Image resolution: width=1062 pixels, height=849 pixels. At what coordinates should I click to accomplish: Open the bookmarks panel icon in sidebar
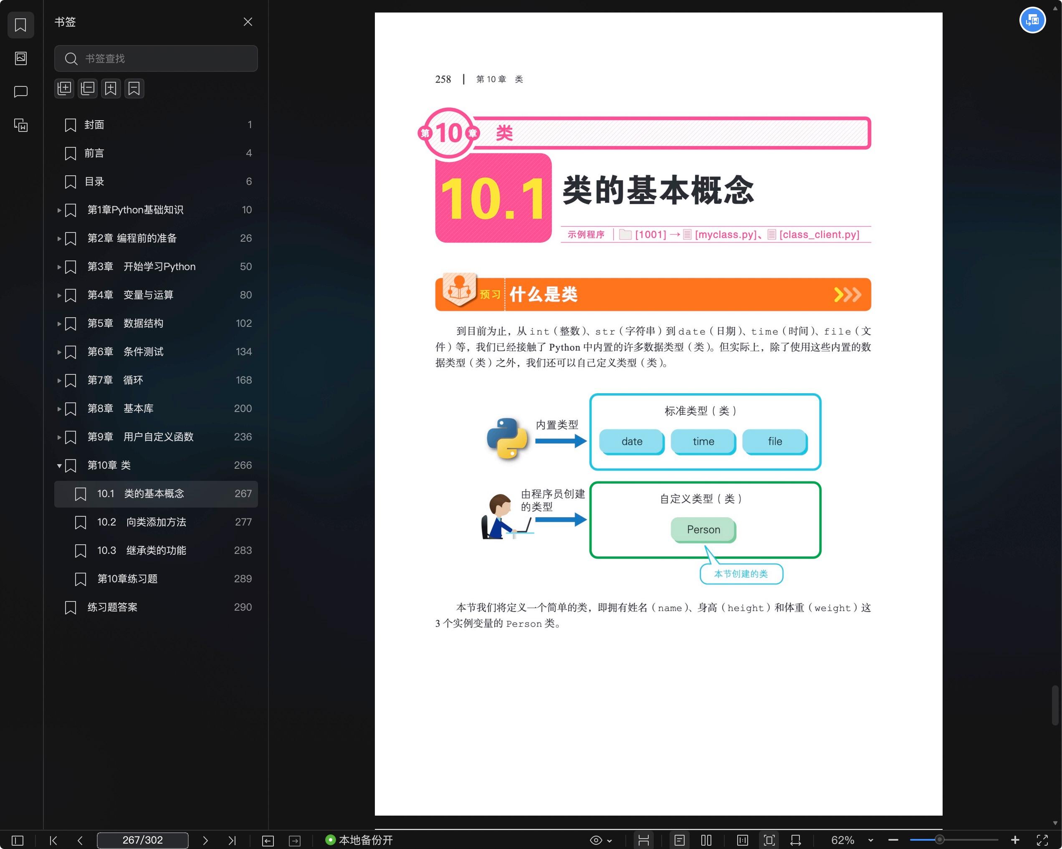21,25
